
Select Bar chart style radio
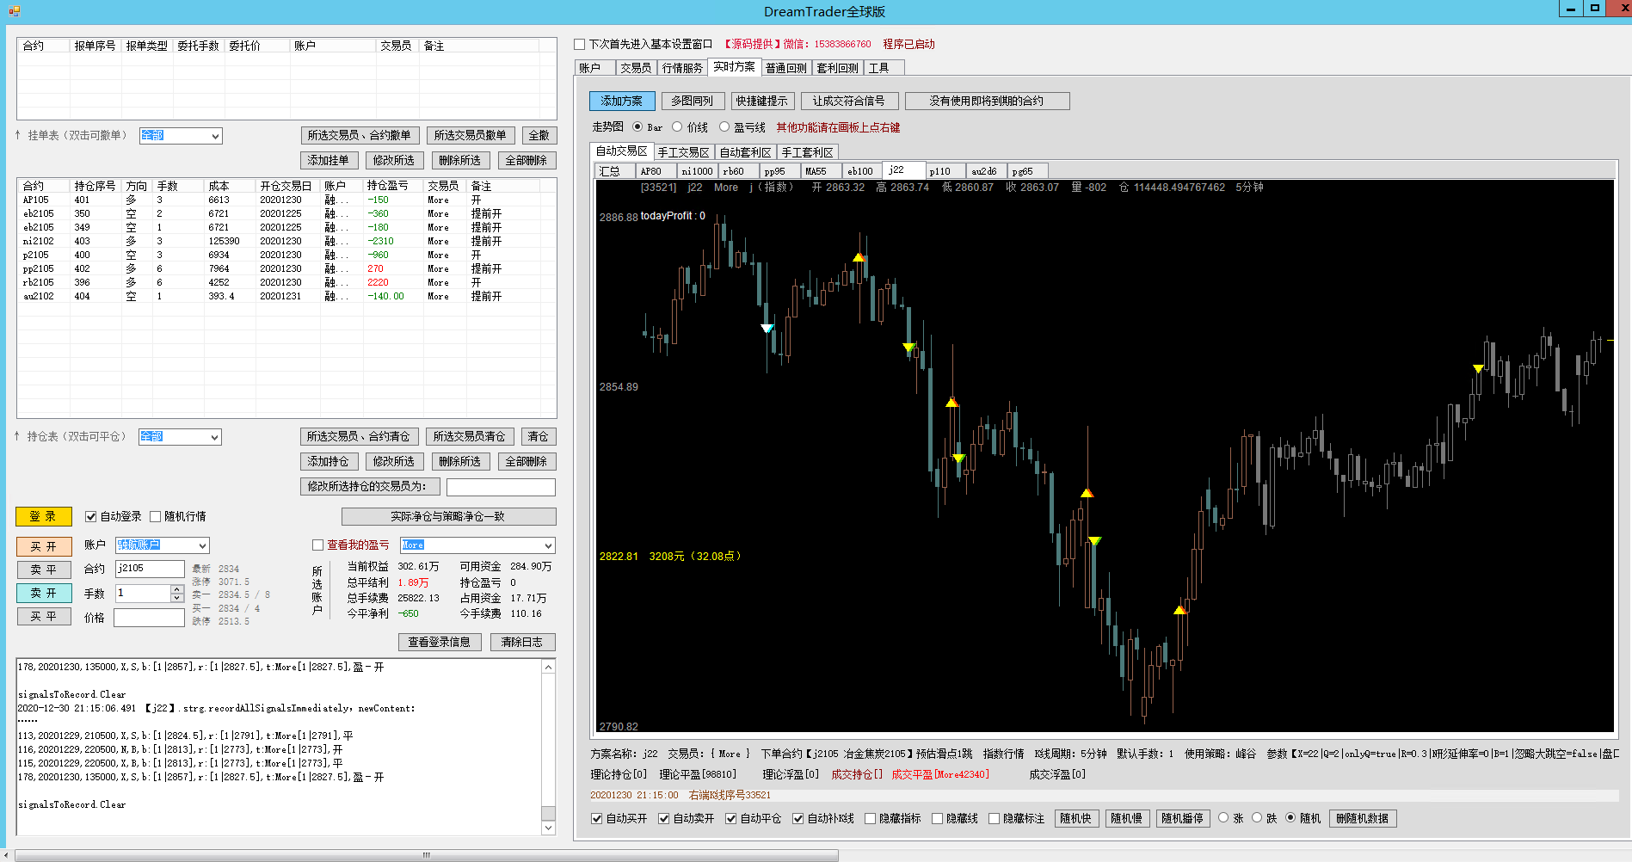tap(637, 126)
